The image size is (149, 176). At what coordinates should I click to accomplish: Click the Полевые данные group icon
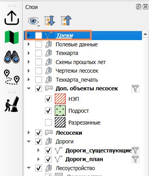48,44
